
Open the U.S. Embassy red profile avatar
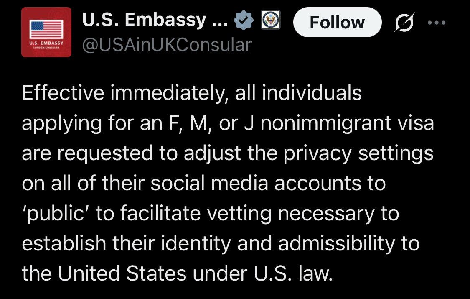tap(46, 32)
